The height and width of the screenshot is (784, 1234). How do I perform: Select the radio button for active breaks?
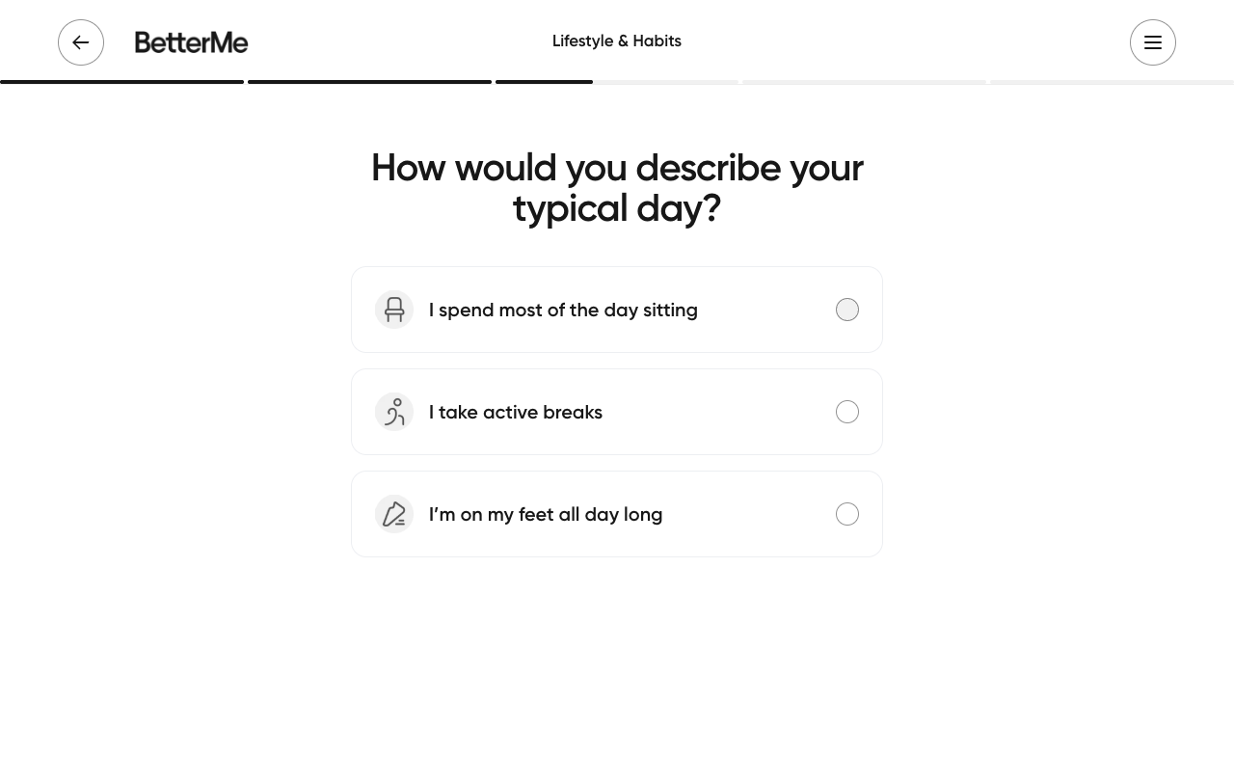click(847, 412)
